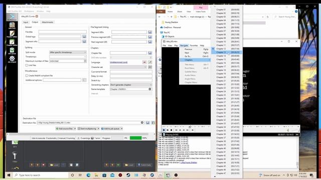321x180 pixels.
Task: Click the Type here to search box
Action: [x=41, y=175]
